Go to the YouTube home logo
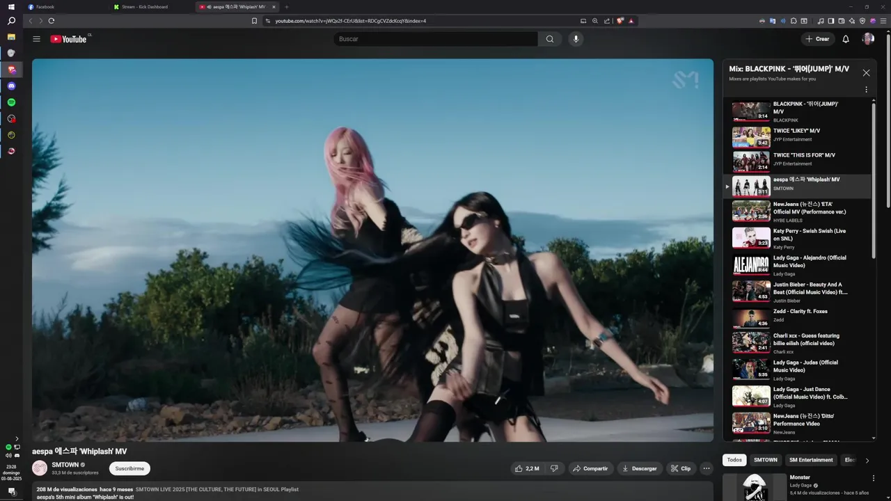 pos(68,39)
